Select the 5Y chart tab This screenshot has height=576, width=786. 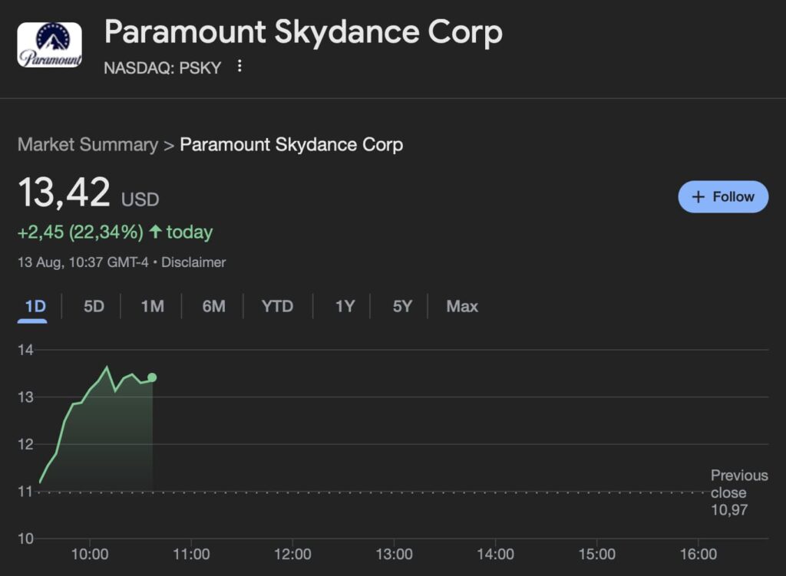402,307
